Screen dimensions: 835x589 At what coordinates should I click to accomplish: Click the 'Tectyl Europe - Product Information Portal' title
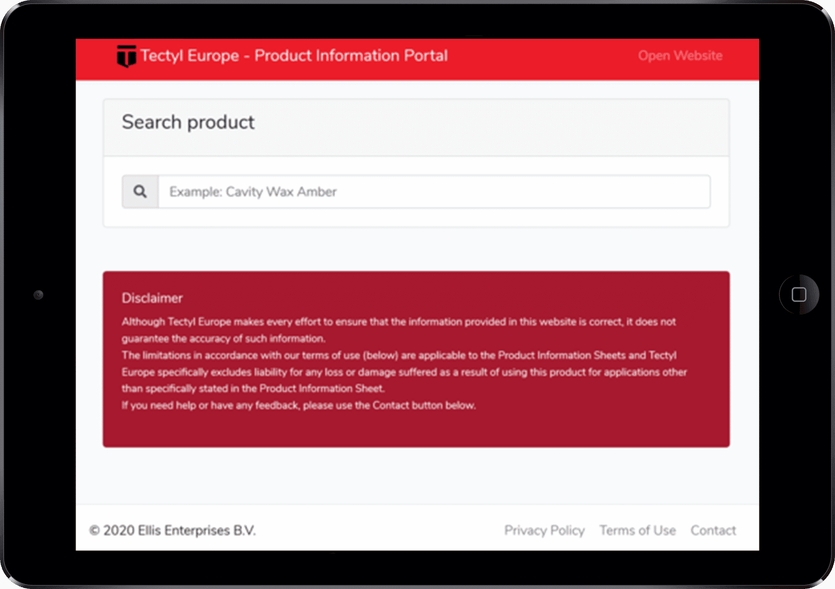click(x=294, y=56)
